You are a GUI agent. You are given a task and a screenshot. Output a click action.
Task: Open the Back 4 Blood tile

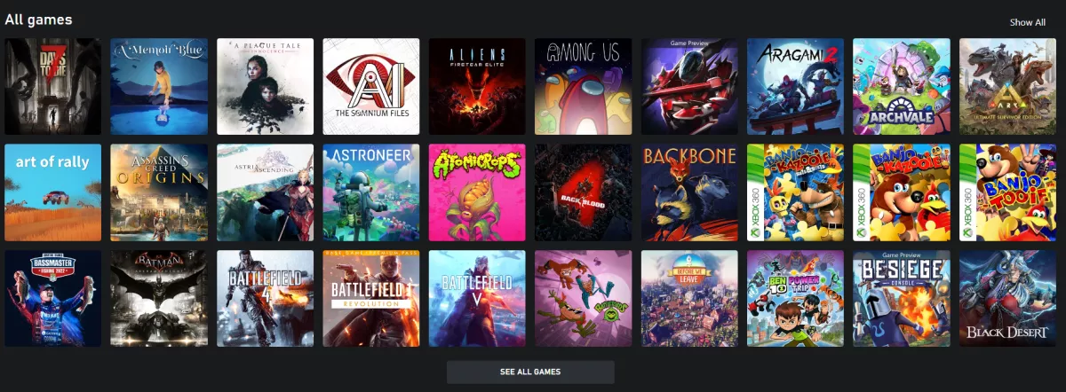(x=583, y=192)
